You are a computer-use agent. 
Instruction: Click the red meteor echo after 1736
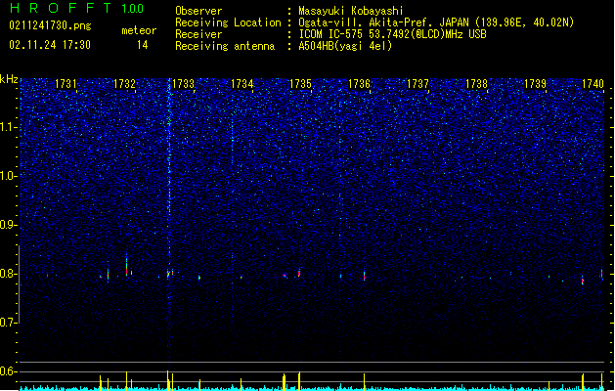coord(365,276)
